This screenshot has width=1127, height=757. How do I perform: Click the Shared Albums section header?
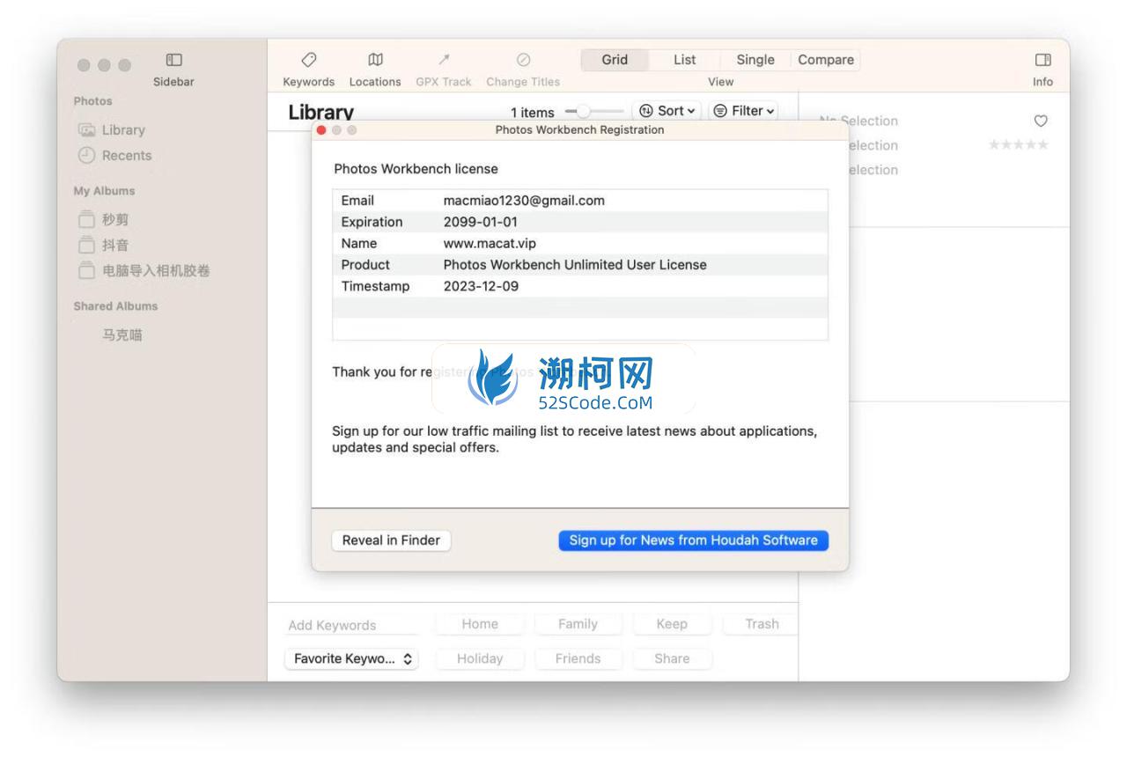pyautogui.click(x=115, y=306)
